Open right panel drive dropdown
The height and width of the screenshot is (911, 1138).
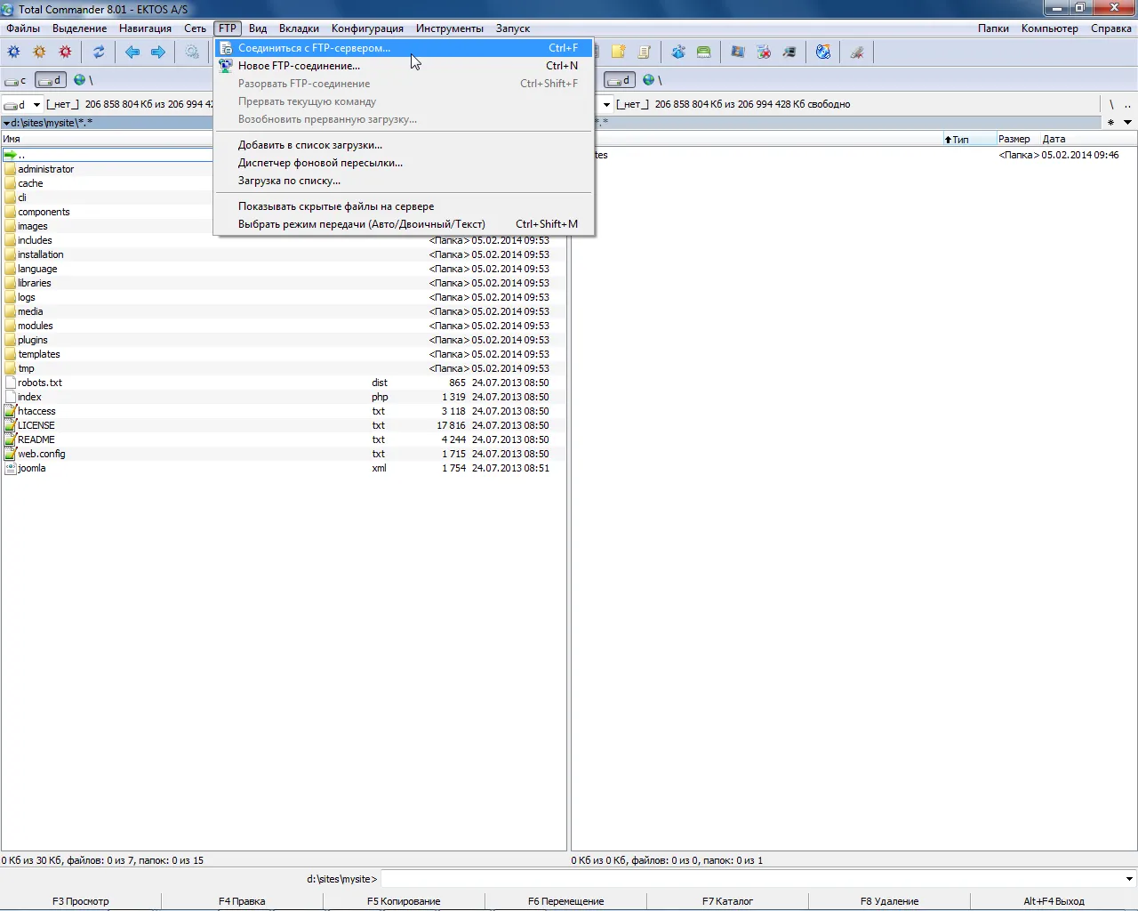pyautogui.click(x=607, y=104)
